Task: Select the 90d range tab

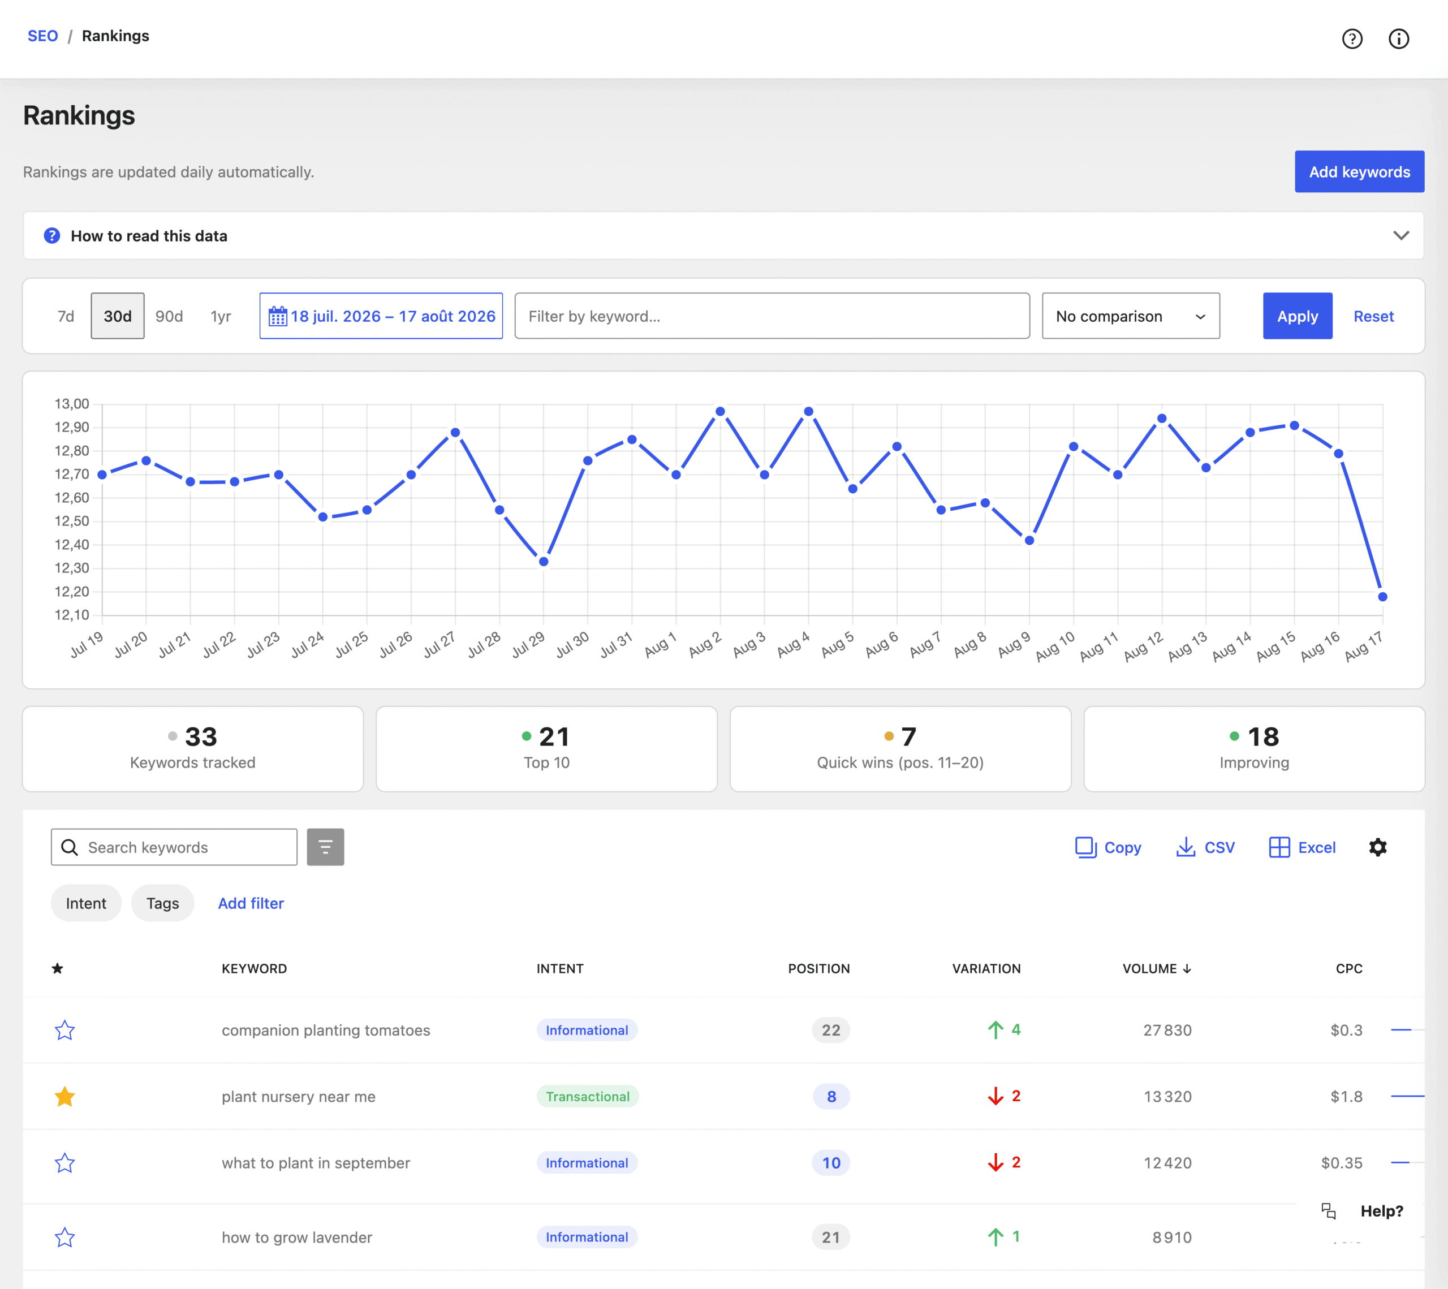Action: click(x=169, y=316)
